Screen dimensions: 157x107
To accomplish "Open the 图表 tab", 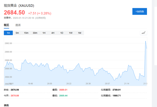I will (x=18, y=25).
